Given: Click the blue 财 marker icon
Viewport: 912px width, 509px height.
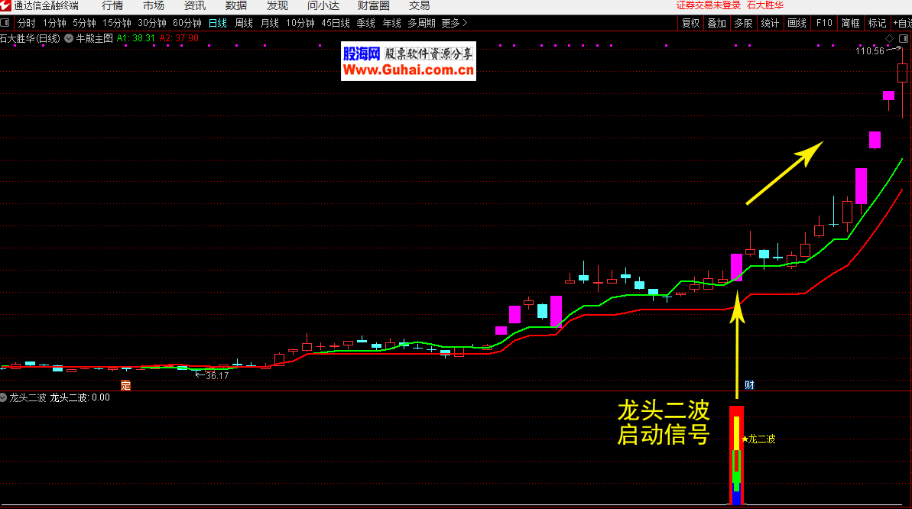Looking at the screenshot, I should coord(749,385).
